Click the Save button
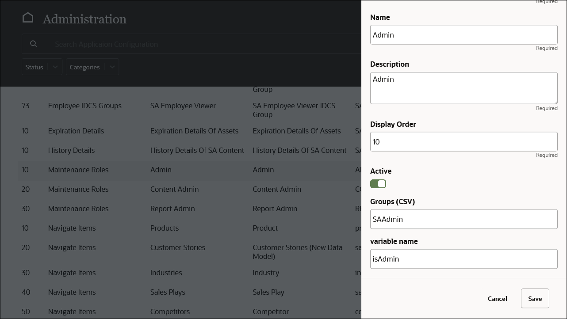Image resolution: width=567 pixels, height=319 pixels. tap(535, 298)
